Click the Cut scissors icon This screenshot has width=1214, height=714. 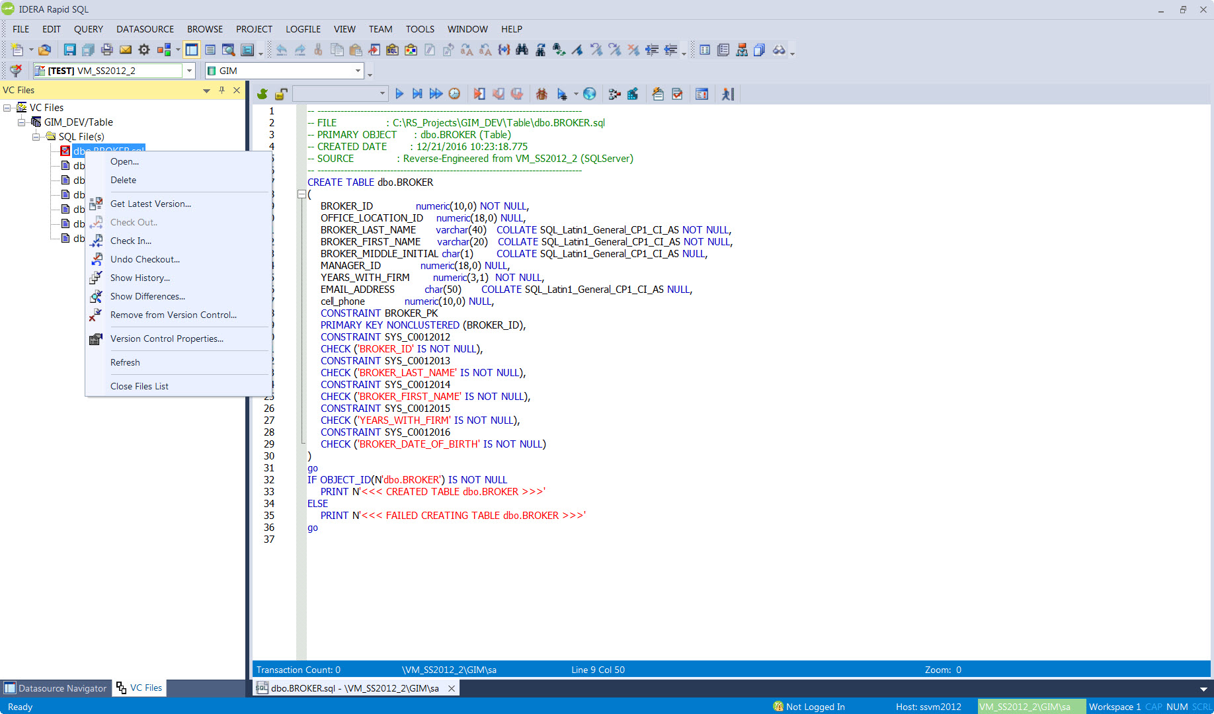318,50
